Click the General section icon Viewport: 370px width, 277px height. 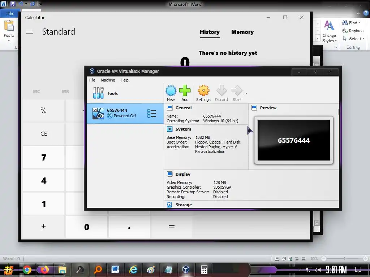(169, 108)
